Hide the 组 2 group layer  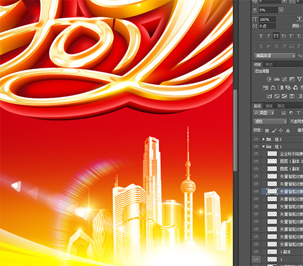pos(256,139)
